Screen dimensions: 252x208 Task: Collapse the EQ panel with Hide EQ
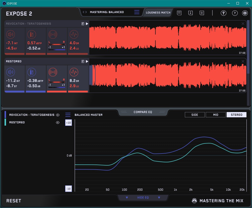click(x=143, y=198)
